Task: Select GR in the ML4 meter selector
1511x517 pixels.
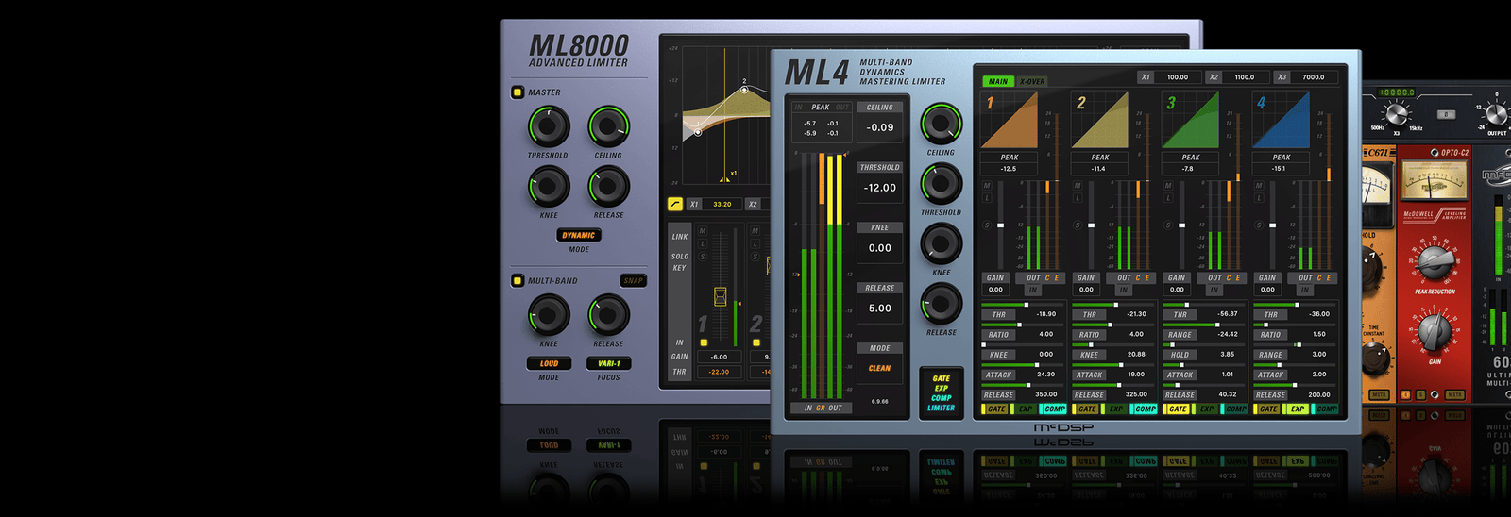Action: 821,409
